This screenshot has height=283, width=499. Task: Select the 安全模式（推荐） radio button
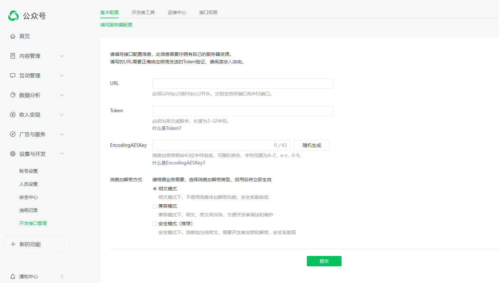click(155, 224)
